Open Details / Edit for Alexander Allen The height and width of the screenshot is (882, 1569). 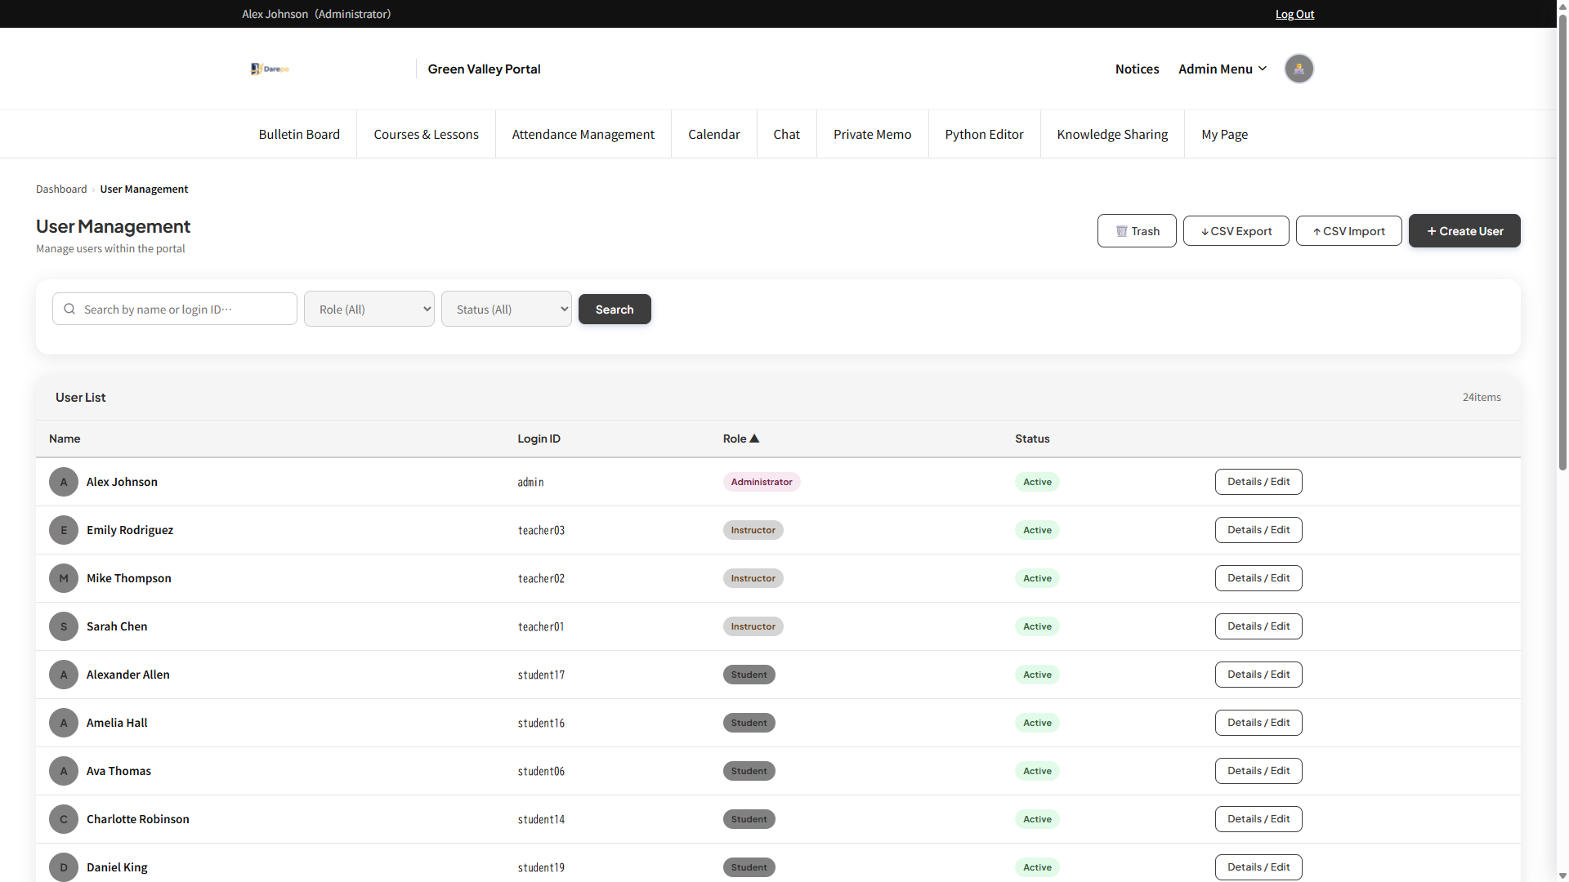pyautogui.click(x=1258, y=675)
